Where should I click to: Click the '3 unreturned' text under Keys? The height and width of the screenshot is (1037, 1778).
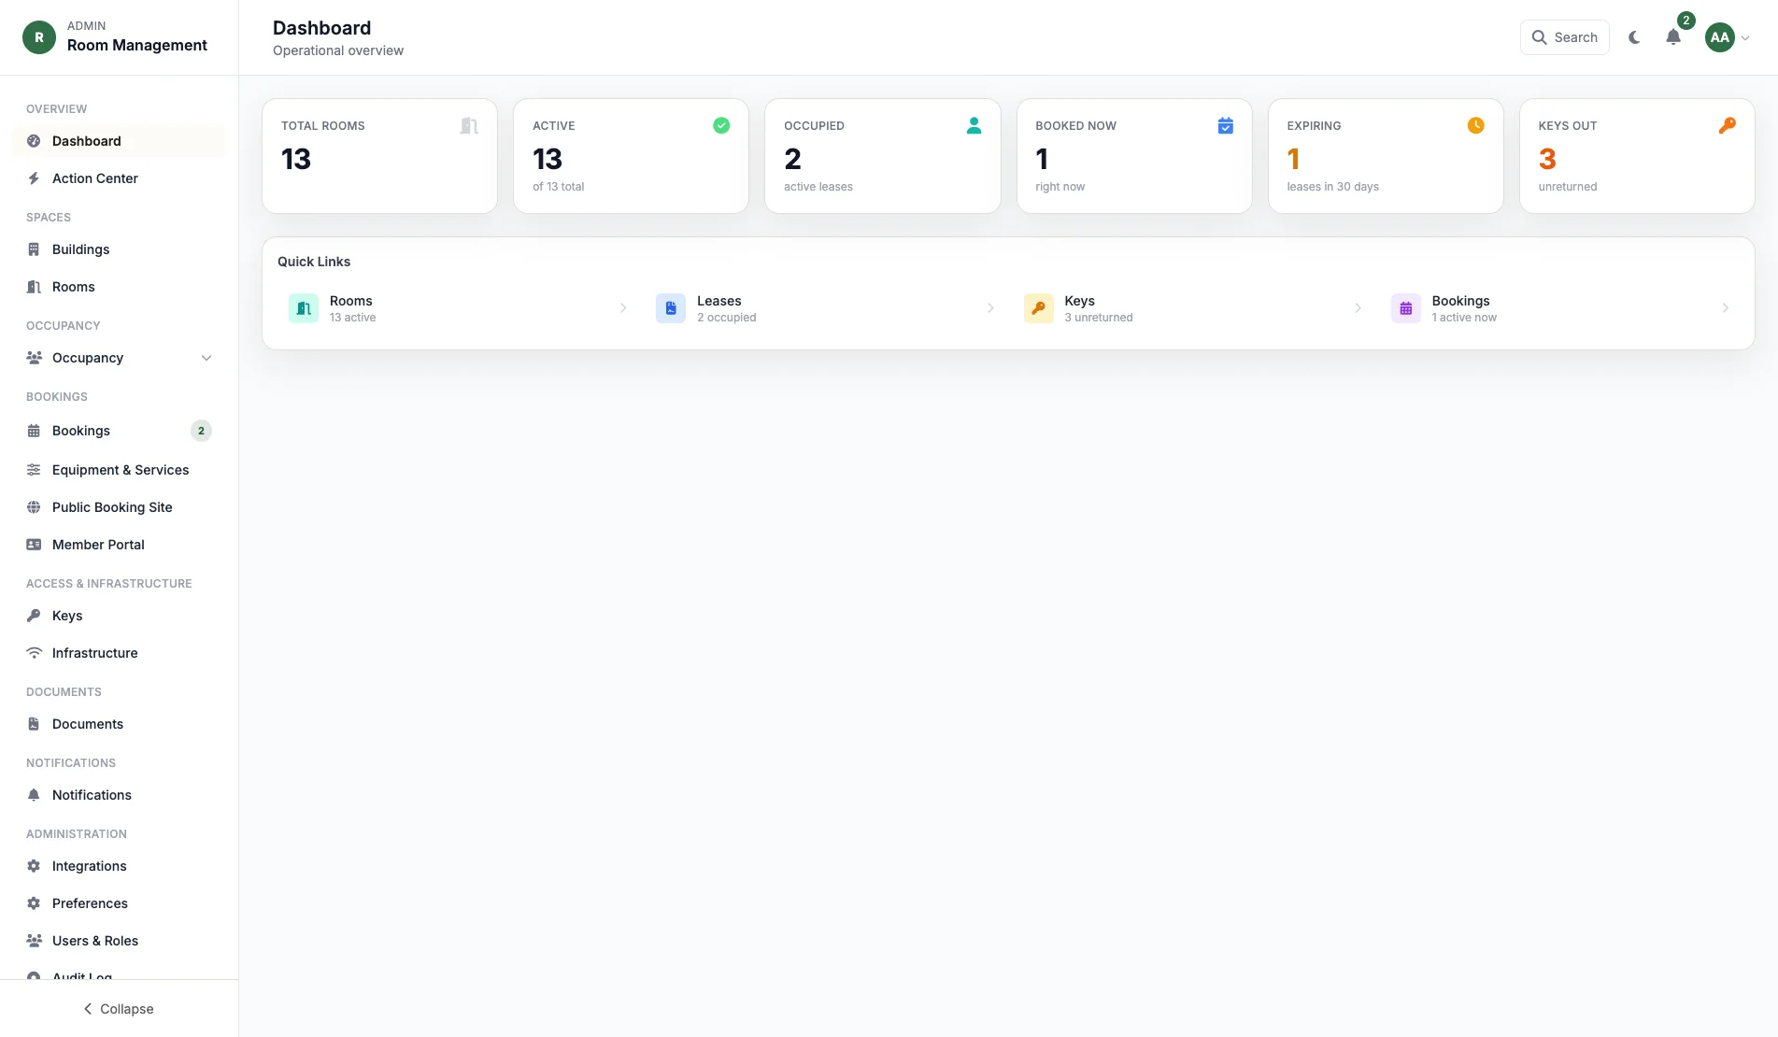pos(1098,318)
